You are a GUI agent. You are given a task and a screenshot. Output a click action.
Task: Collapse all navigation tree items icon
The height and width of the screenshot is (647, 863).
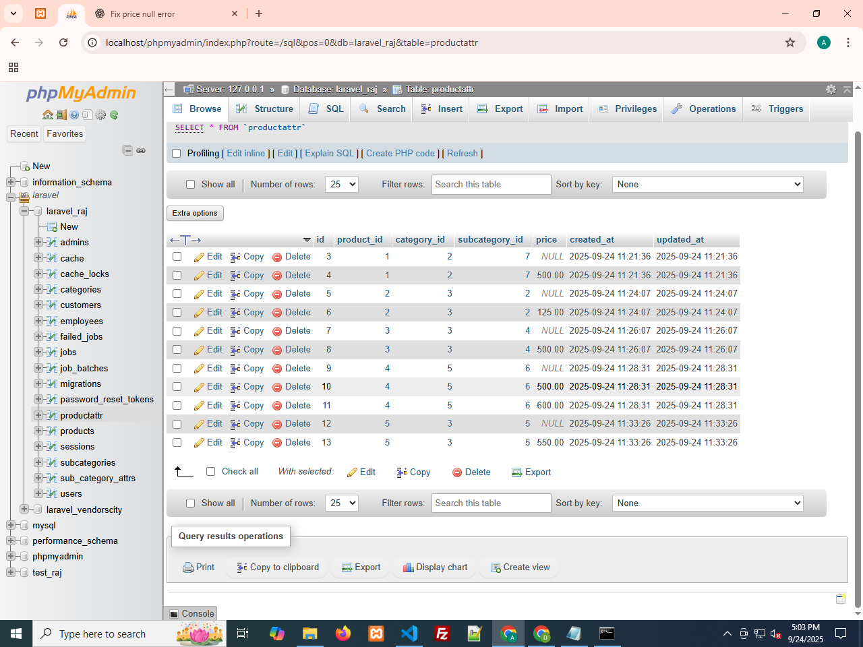pyautogui.click(x=127, y=150)
